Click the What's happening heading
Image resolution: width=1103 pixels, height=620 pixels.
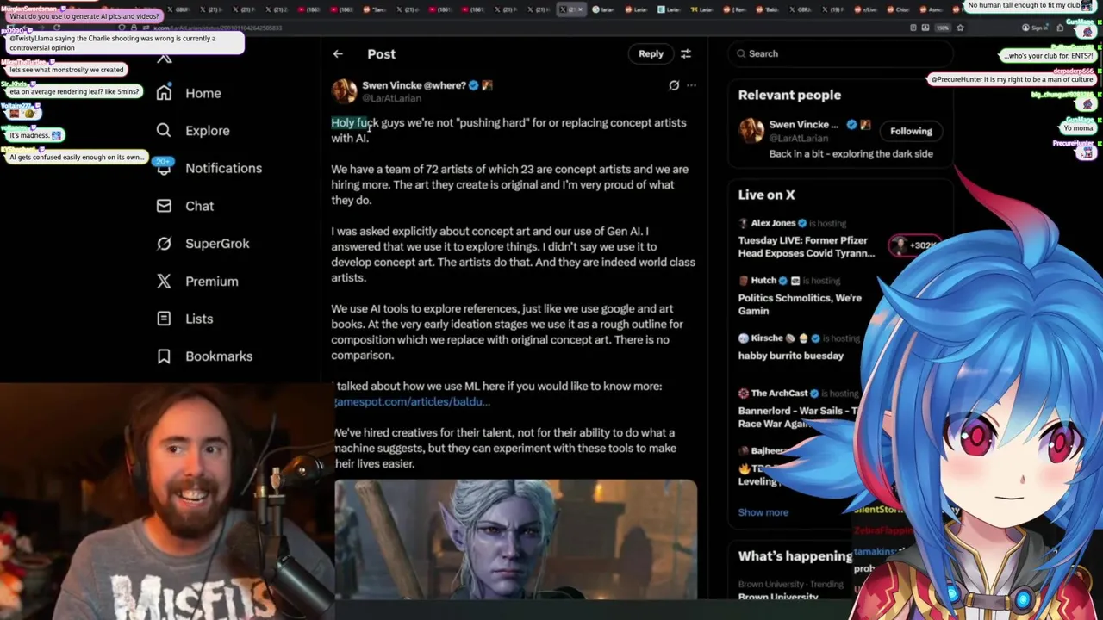(795, 556)
